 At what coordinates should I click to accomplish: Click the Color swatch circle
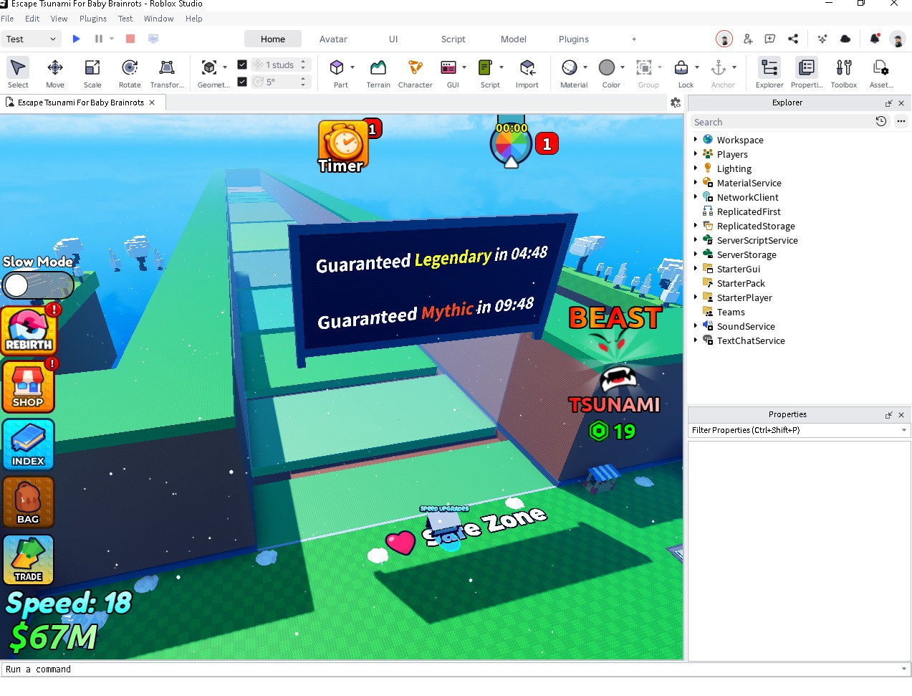tap(607, 67)
